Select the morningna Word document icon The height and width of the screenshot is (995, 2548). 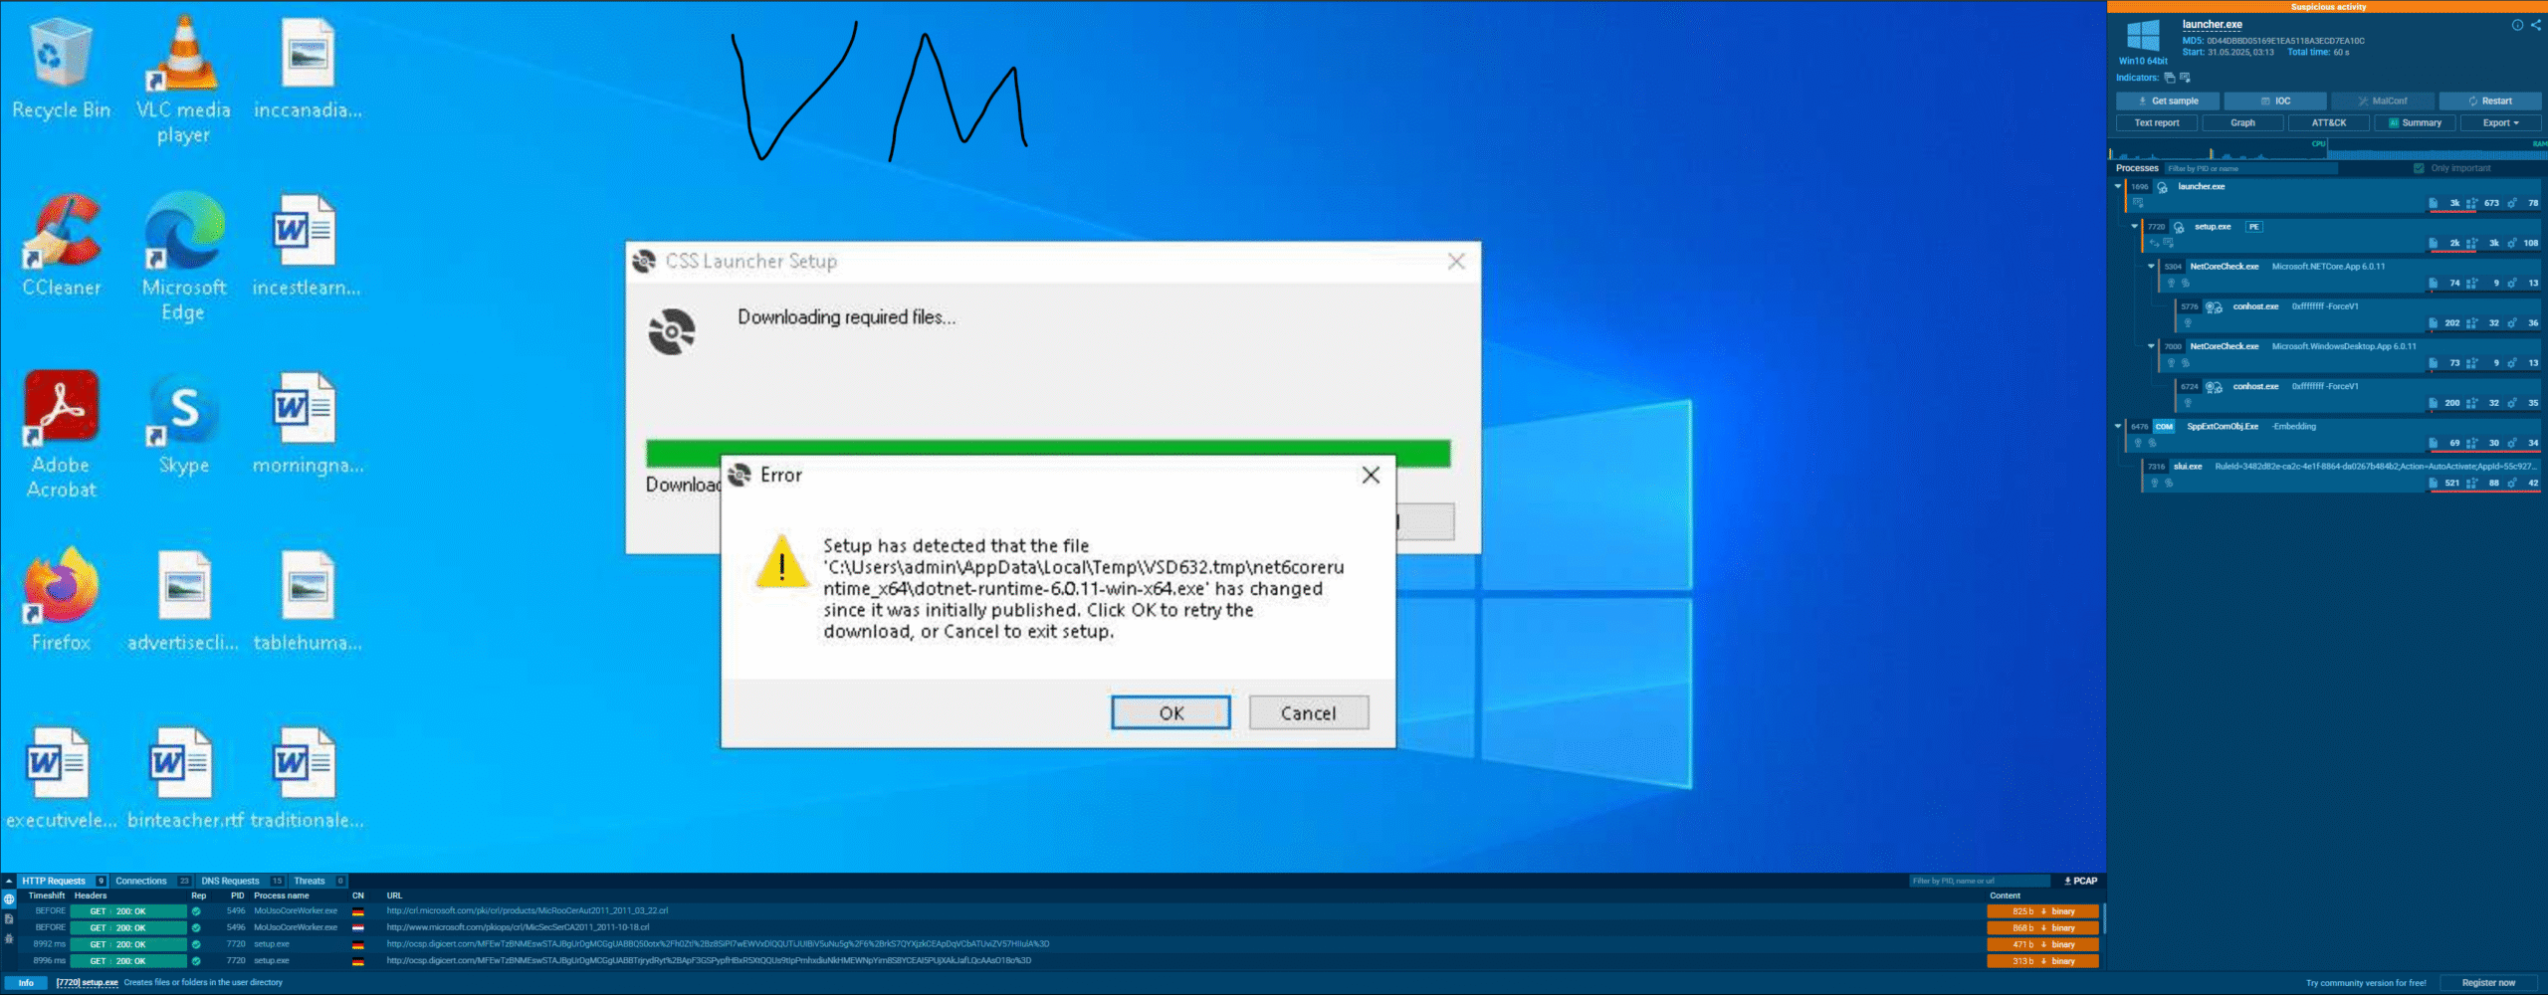tap(306, 424)
